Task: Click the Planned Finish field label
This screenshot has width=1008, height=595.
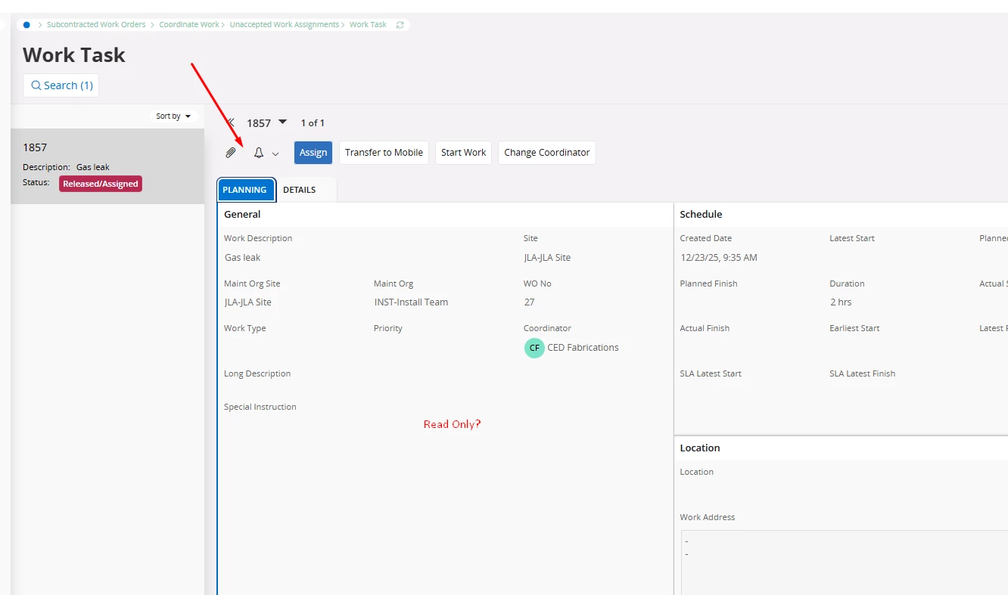Action: (708, 284)
